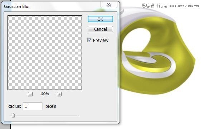The height and width of the screenshot is (129, 204).
Task: Toggle the Preview checkbox
Action: click(89, 40)
